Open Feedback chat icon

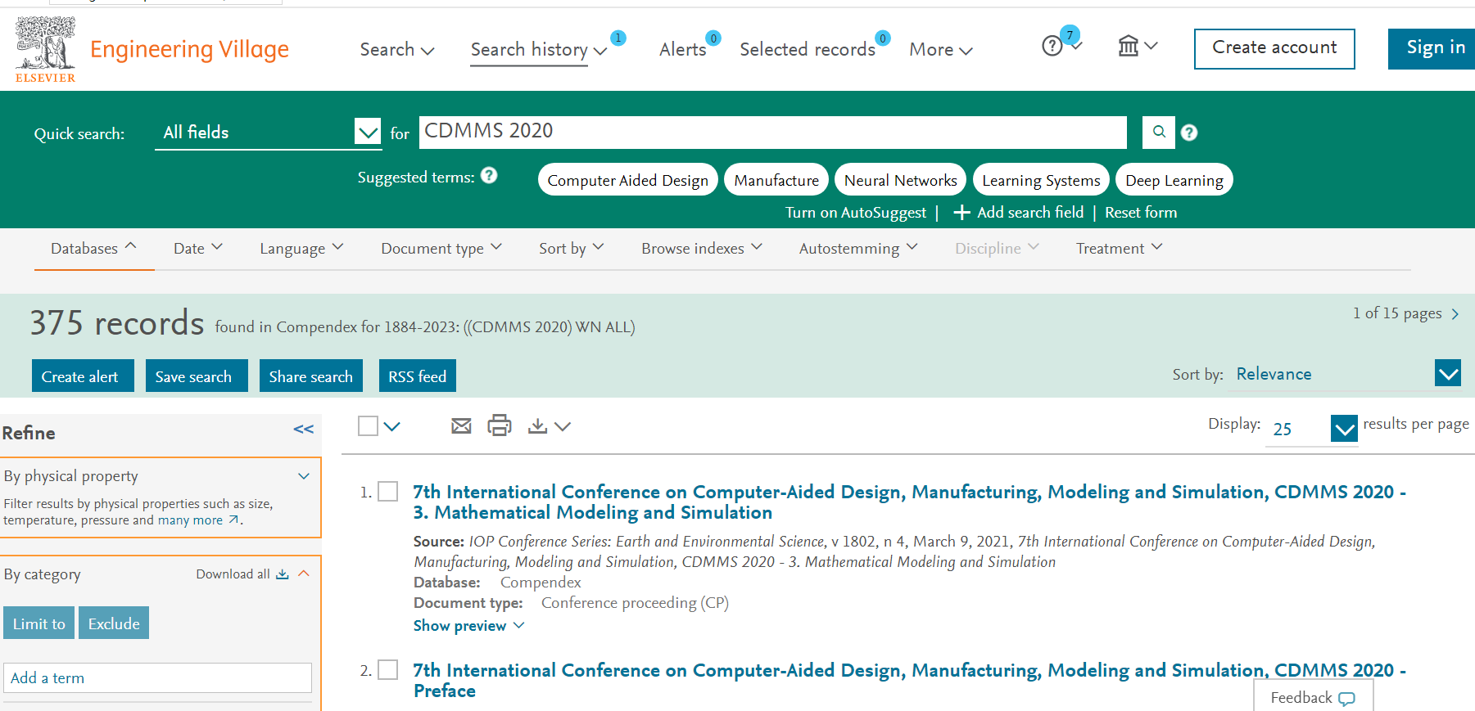tap(1346, 699)
